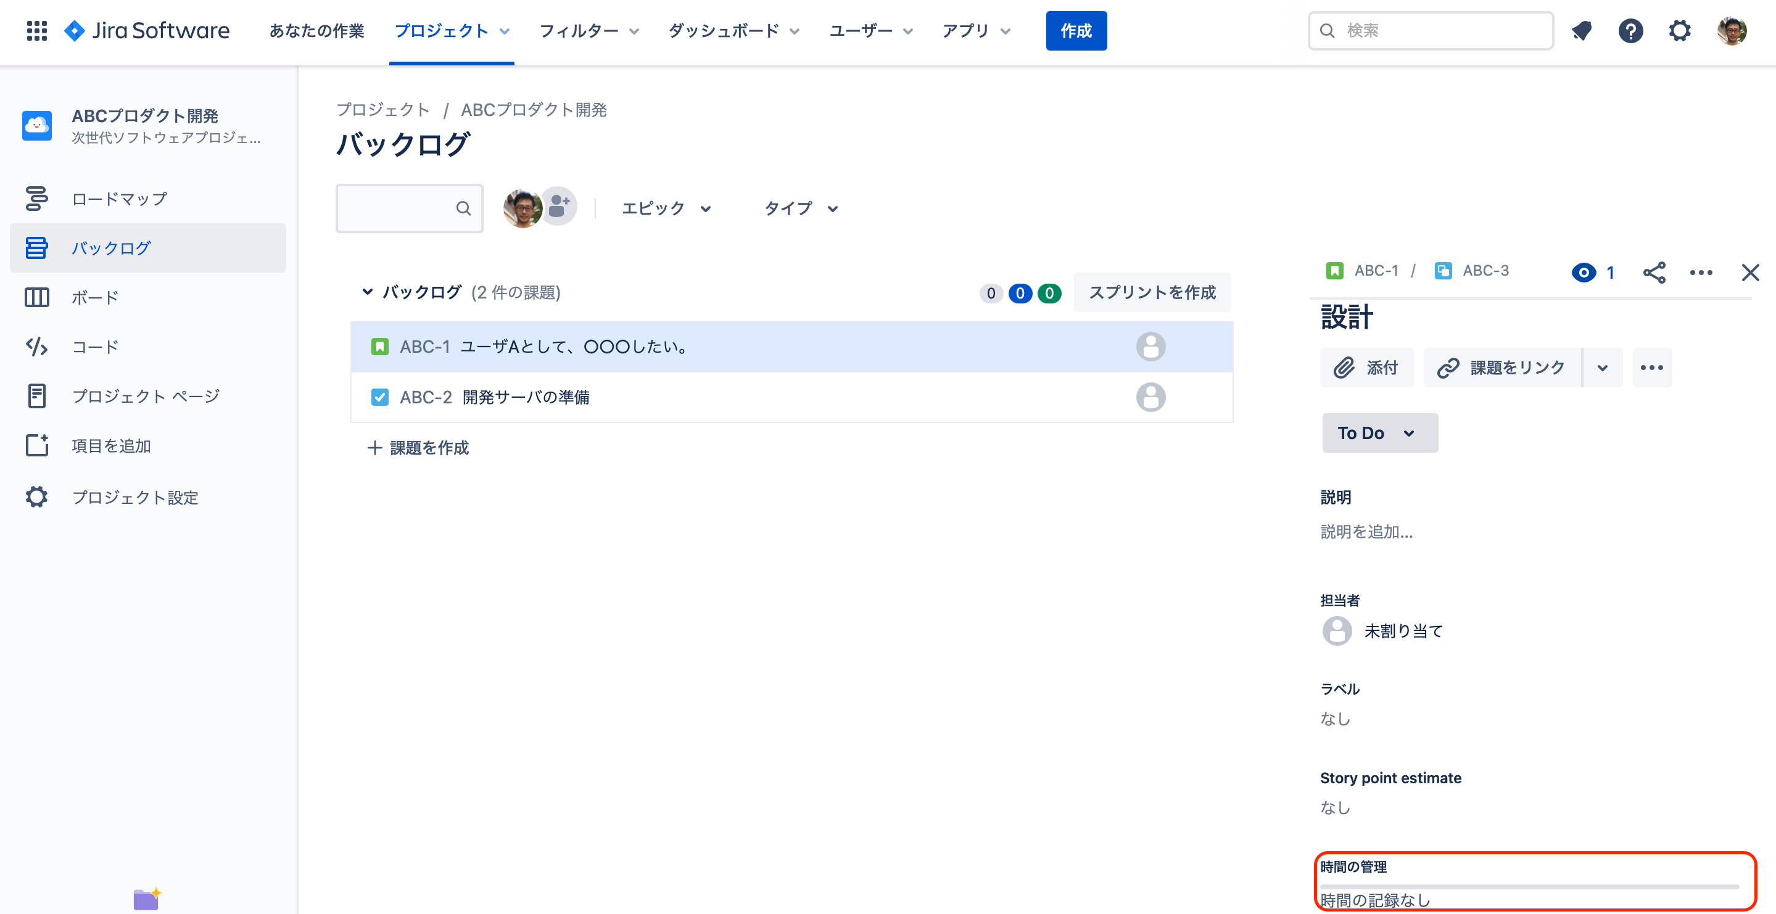The width and height of the screenshot is (1776, 914).
Task: Change status using the To Do dropdown
Action: [1379, 433]
